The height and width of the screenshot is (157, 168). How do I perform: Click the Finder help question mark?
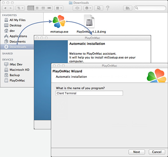[108, 8]
